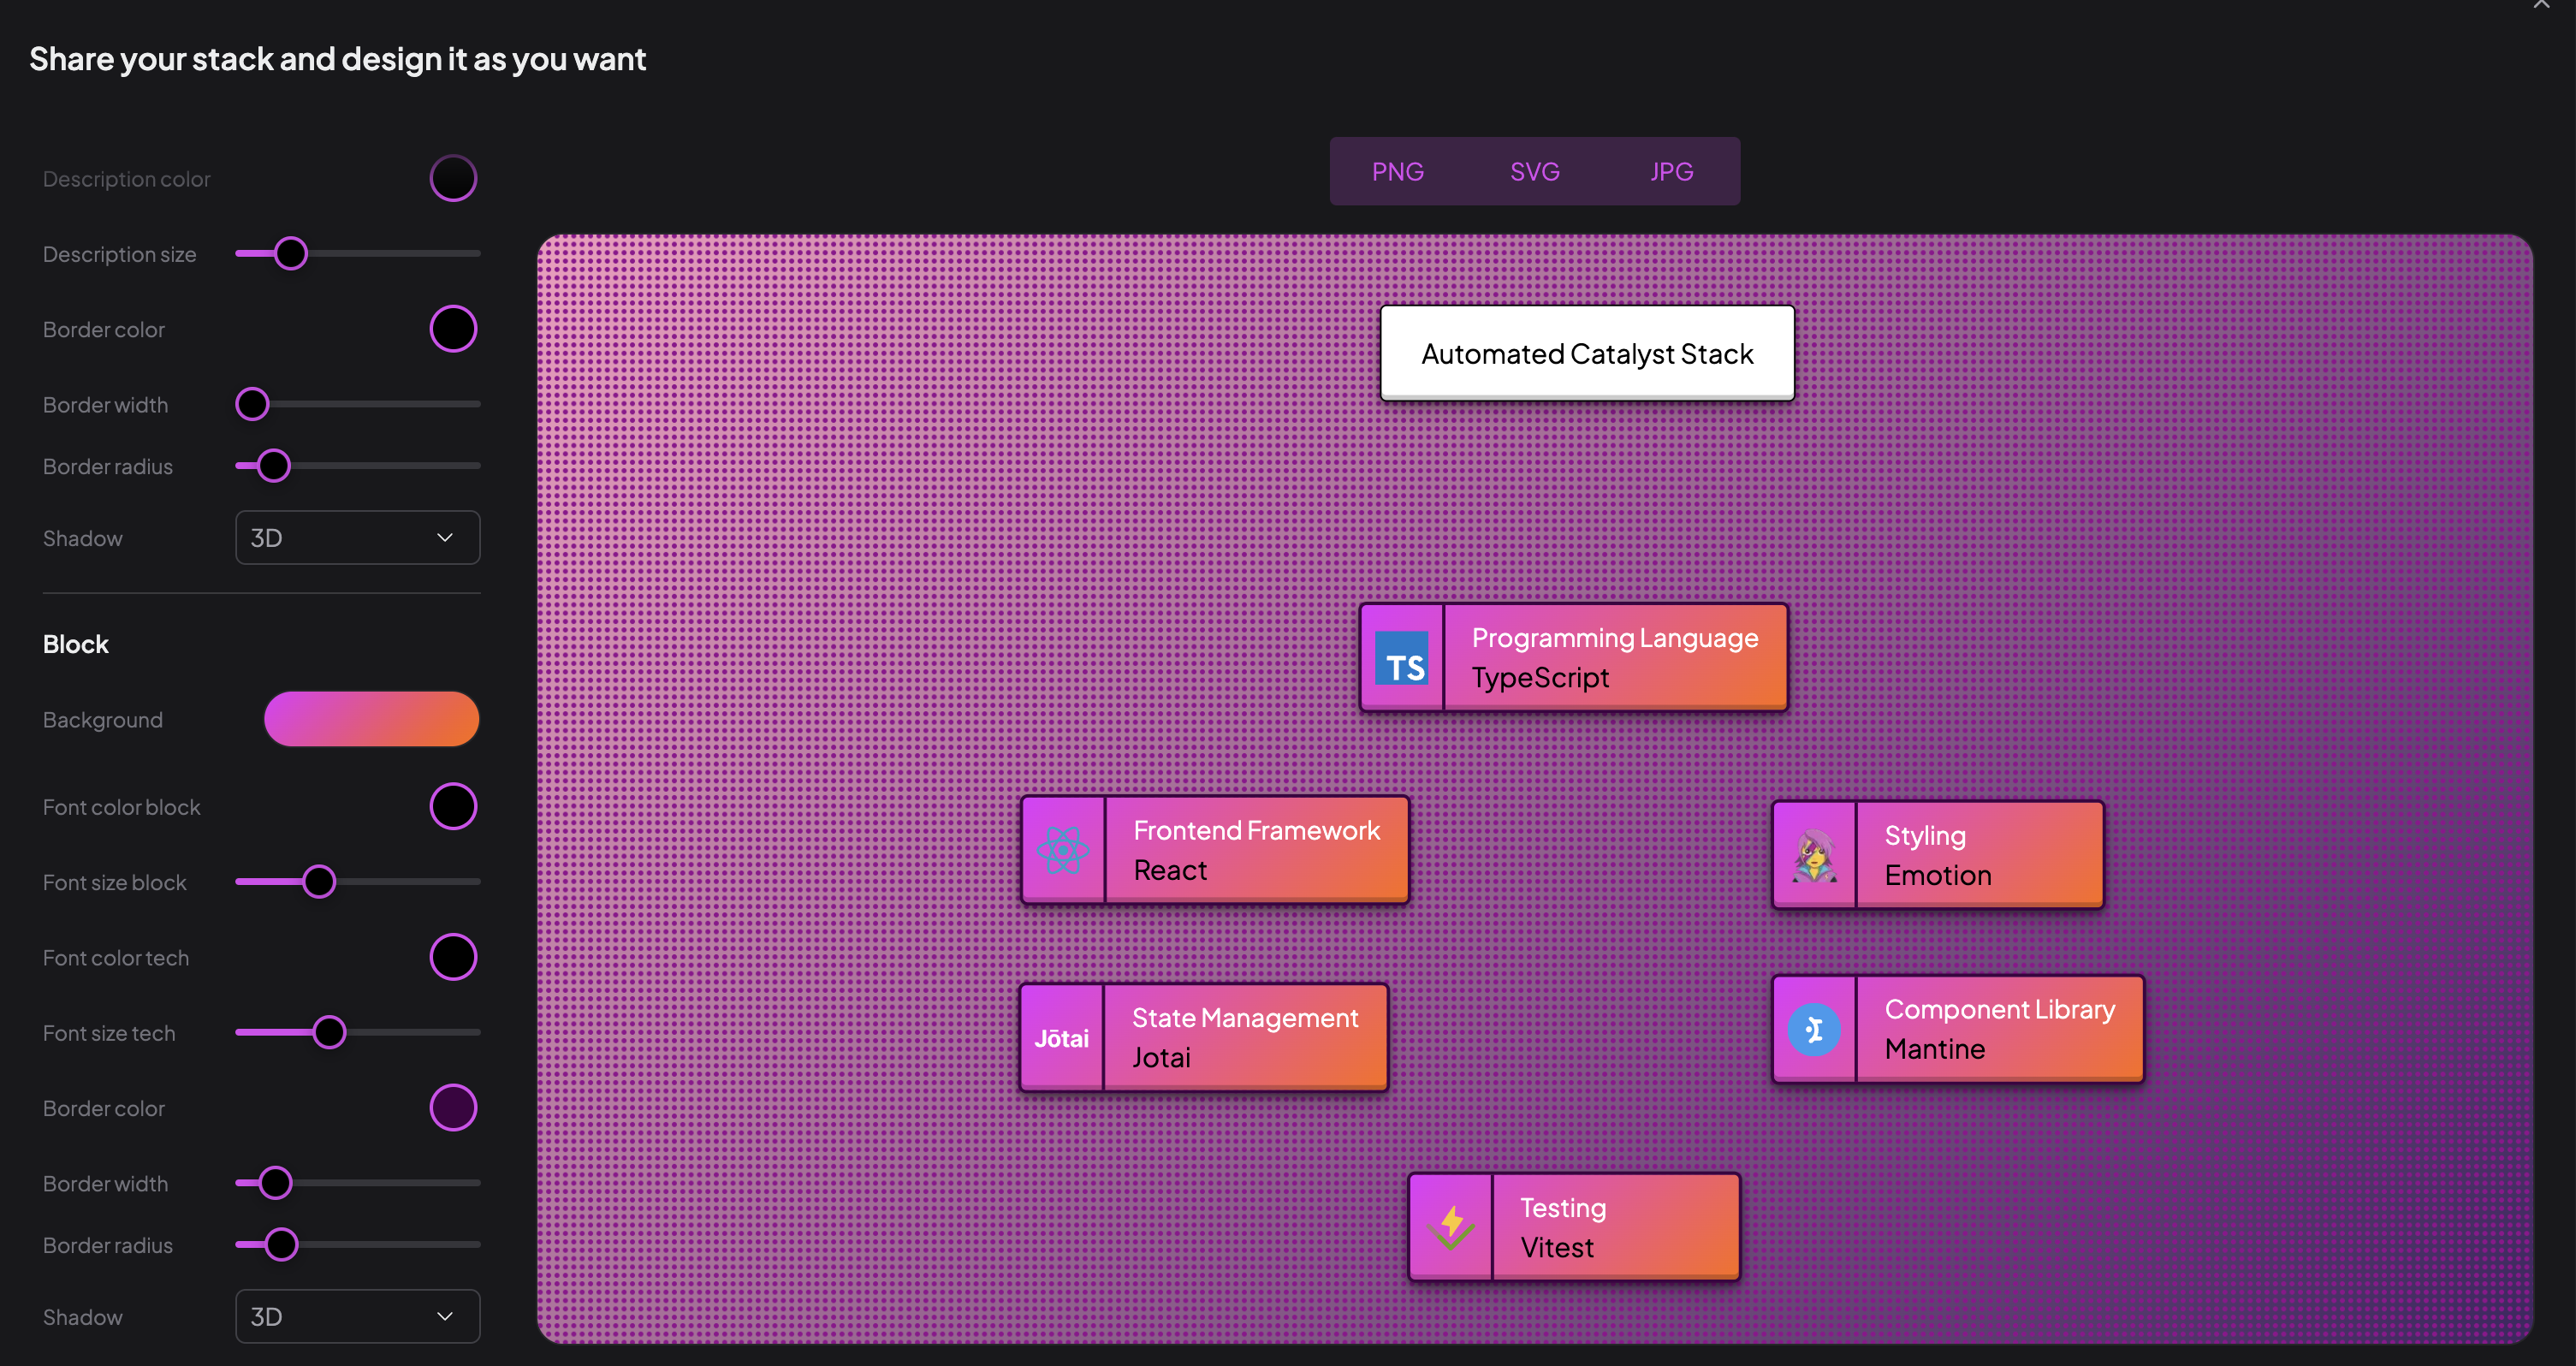Open the Shadow dropdown in the top section

357,537
